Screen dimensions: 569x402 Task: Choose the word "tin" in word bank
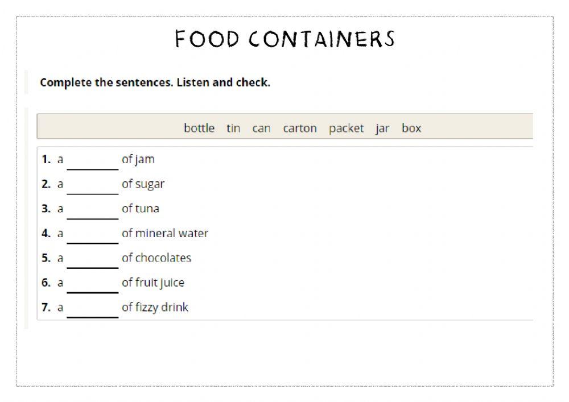click(x=233, y=128)
